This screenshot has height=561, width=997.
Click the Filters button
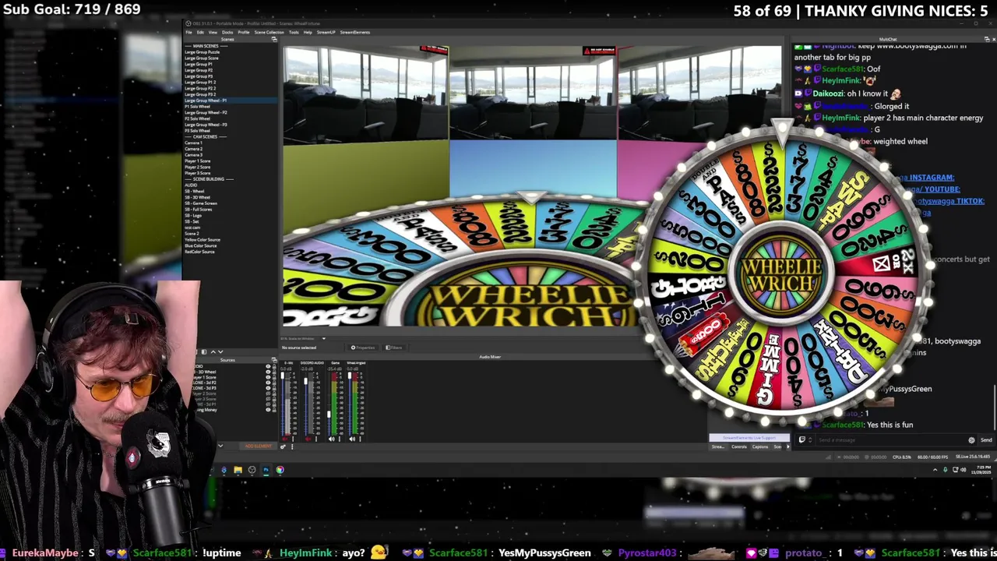pyautogui.click(x=394, y=348)
